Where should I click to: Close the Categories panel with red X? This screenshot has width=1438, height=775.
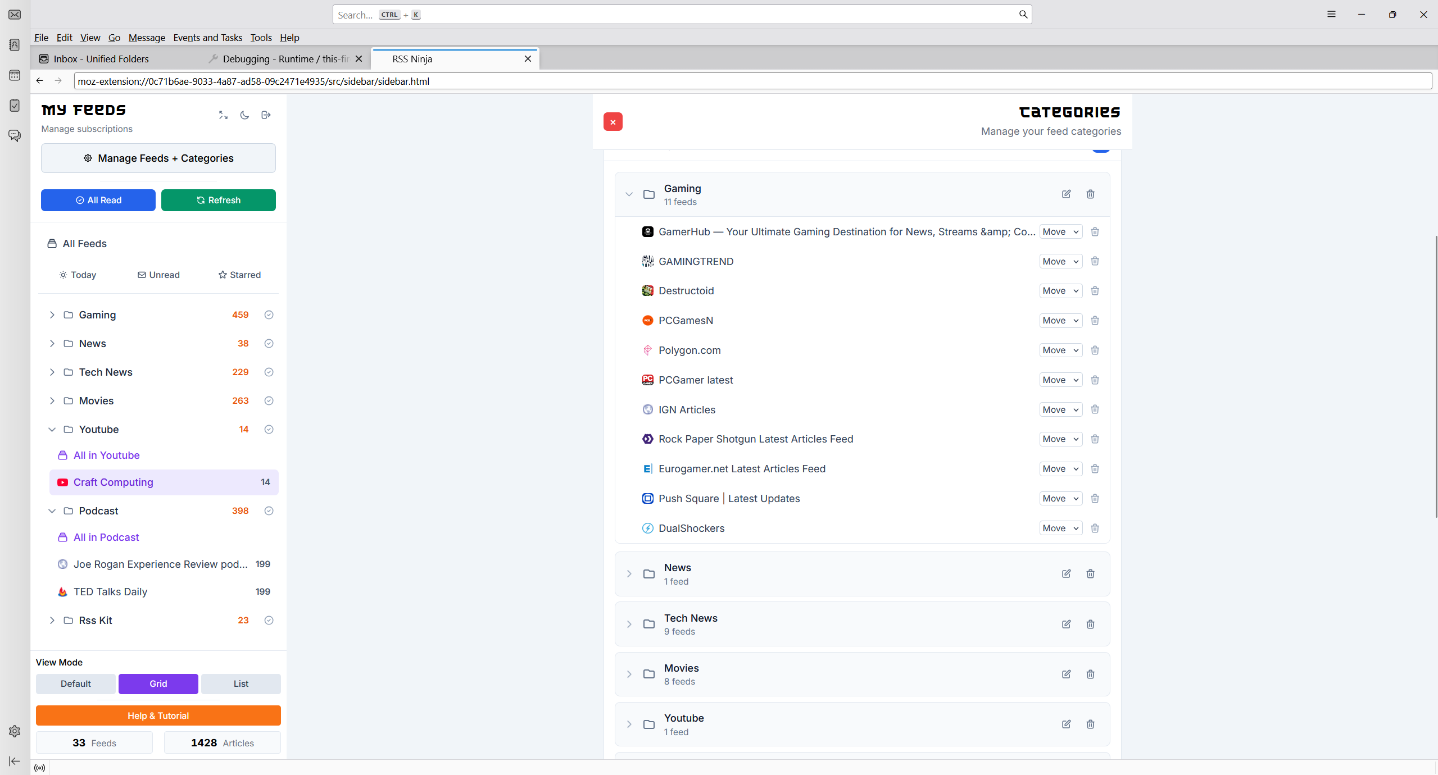[x=613, y=122]
